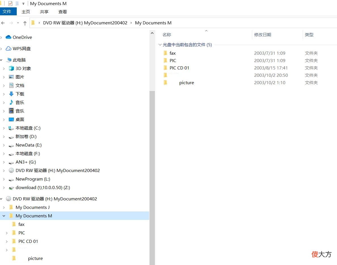Screen dimensions: 337x265
Task: Click the navigation pane scrollbar thumb
Action: pos(152,178)
